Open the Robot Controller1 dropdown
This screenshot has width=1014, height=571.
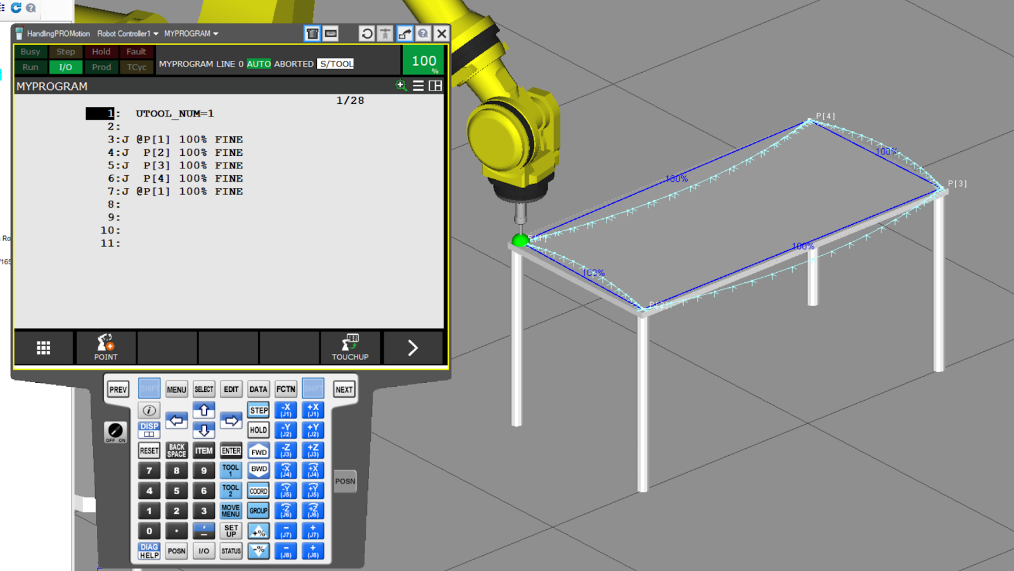(x=127, y=34)
